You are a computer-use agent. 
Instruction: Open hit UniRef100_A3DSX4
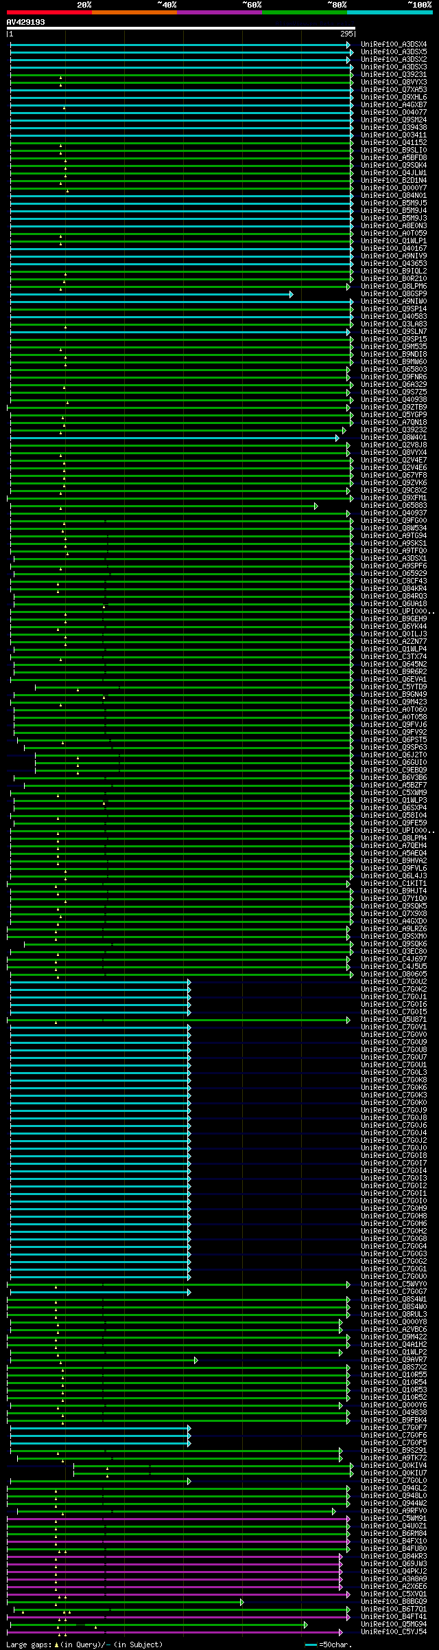point(394,45)
